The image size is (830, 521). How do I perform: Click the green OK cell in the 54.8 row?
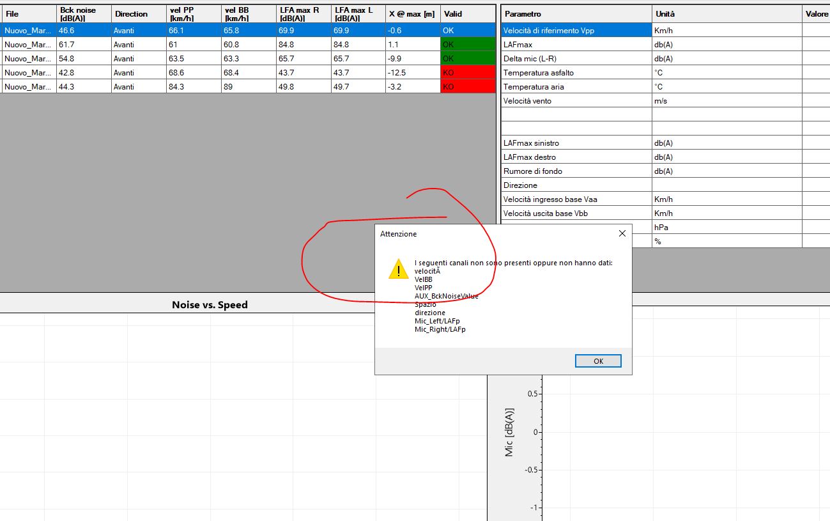click(467, 59)
